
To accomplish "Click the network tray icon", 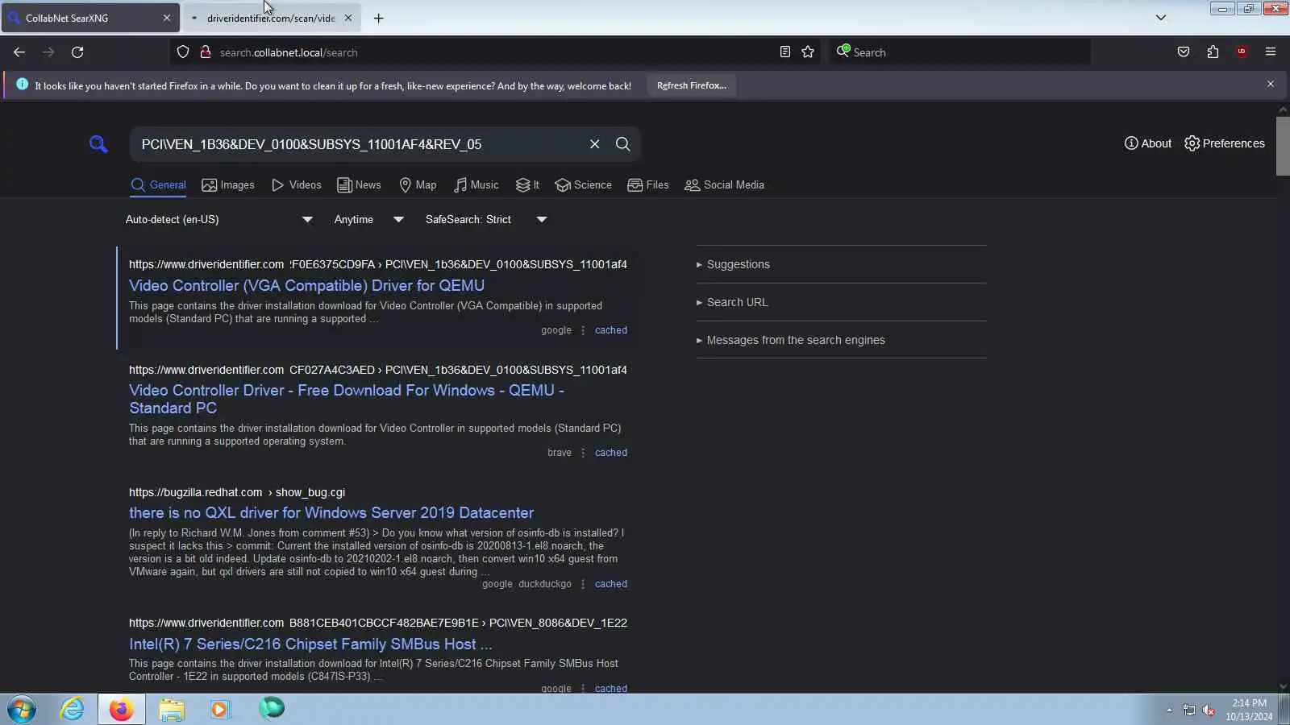I will pyautogui.click(x=1189, y=710).
